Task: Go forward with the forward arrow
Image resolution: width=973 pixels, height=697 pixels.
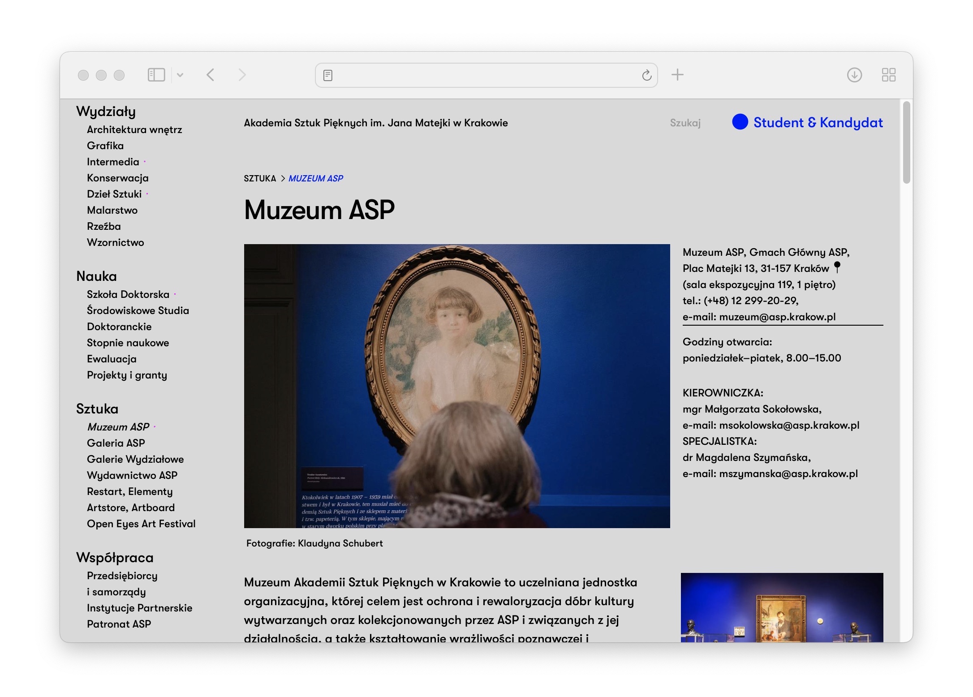Action: coord(242,75)
